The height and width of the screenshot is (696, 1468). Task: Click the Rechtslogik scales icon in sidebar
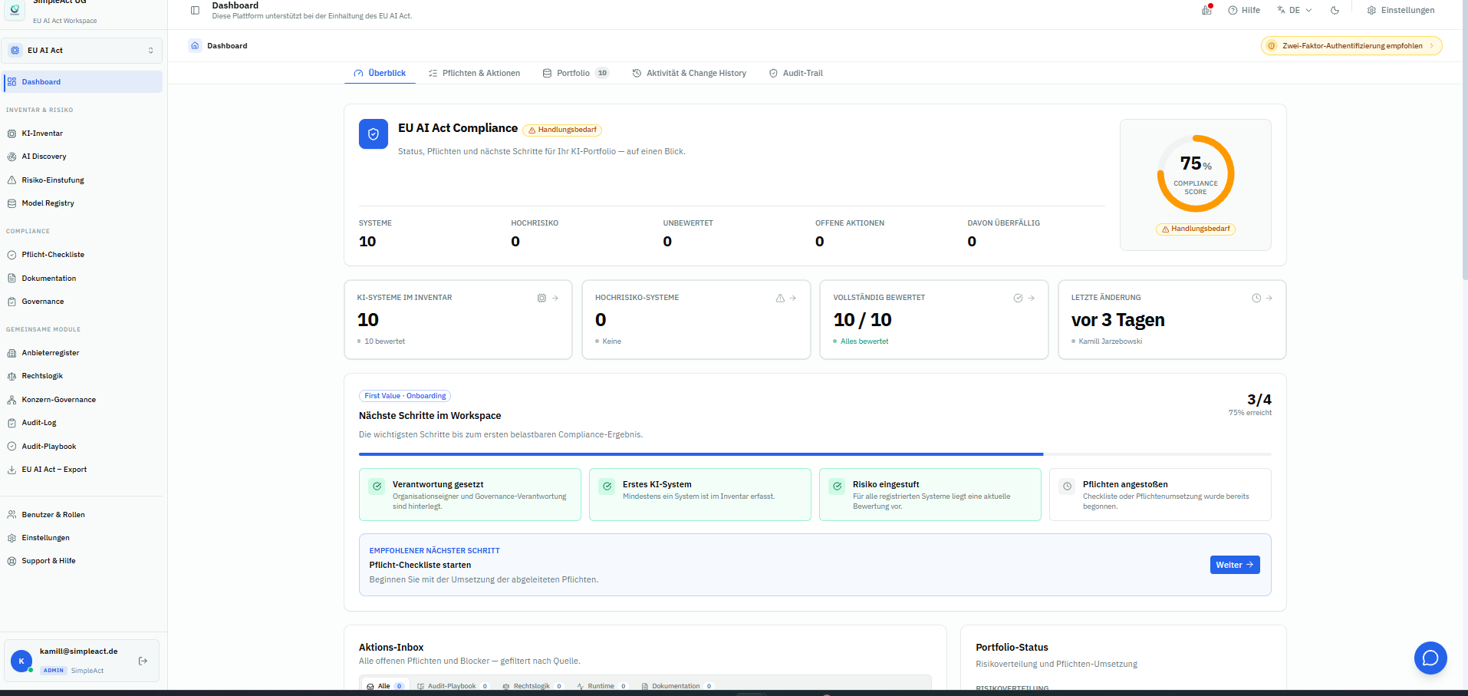pos(12,376)
